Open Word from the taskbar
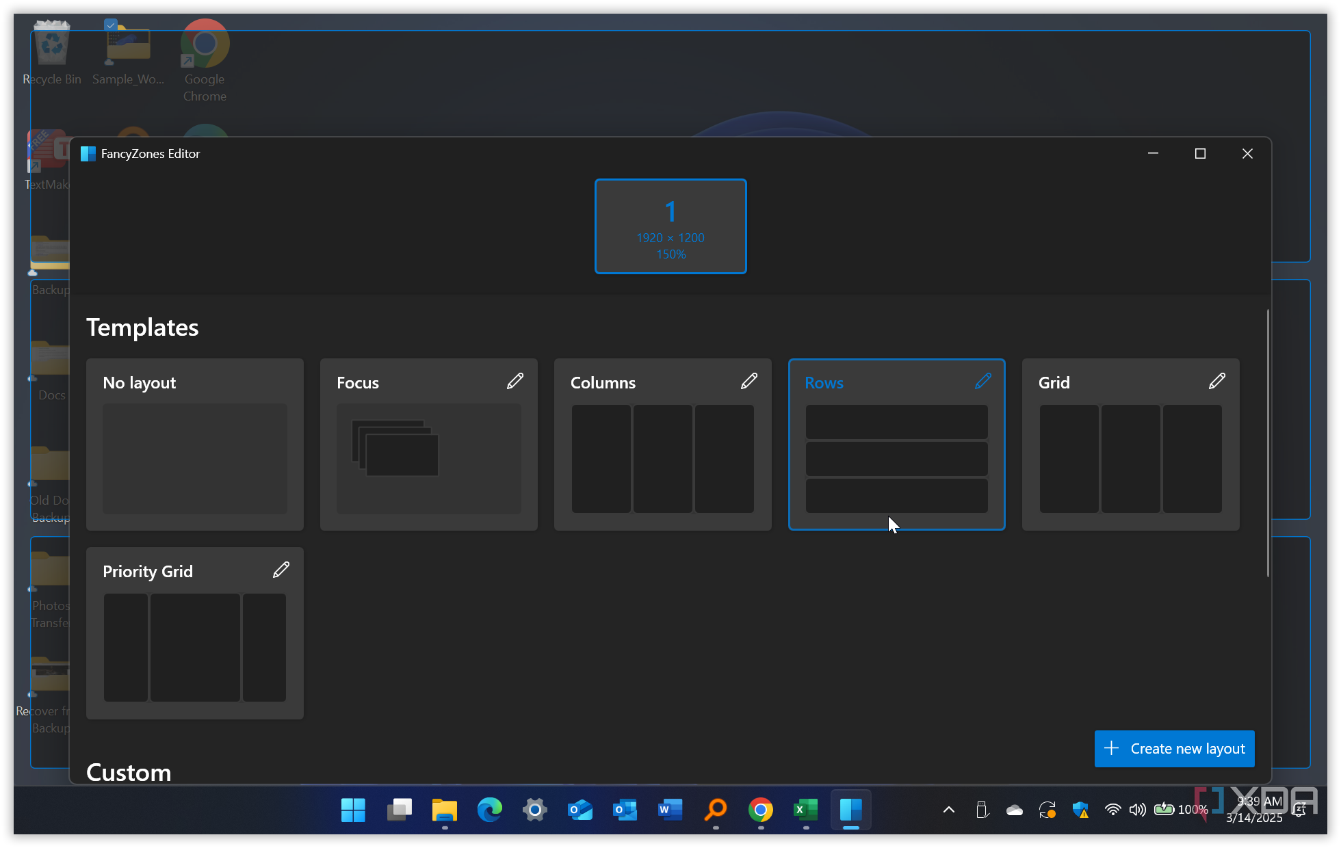Viewport: 1341px width, 848px height. point(670,810)
